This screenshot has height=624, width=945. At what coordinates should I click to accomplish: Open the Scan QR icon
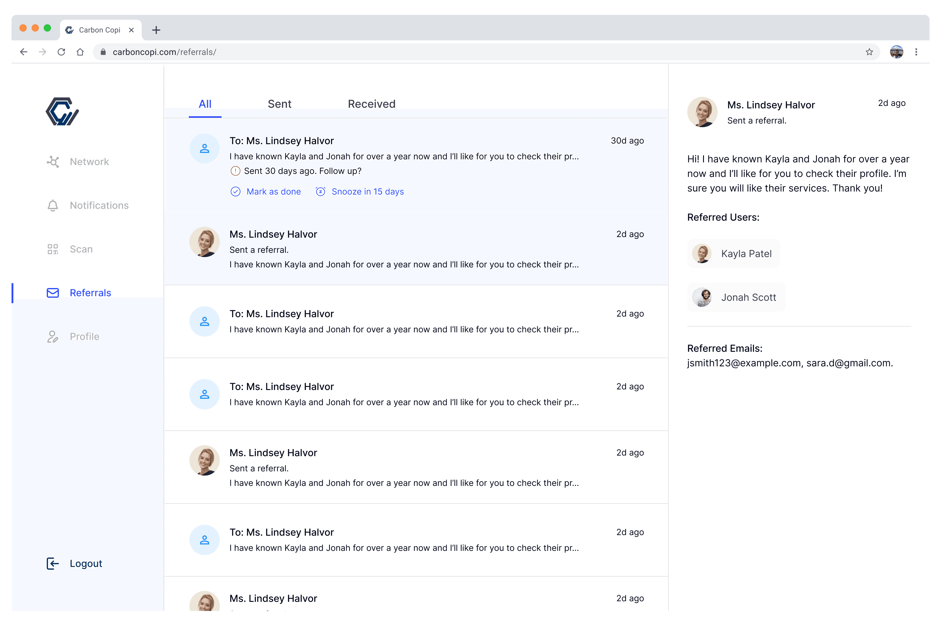tap(53, 249)
